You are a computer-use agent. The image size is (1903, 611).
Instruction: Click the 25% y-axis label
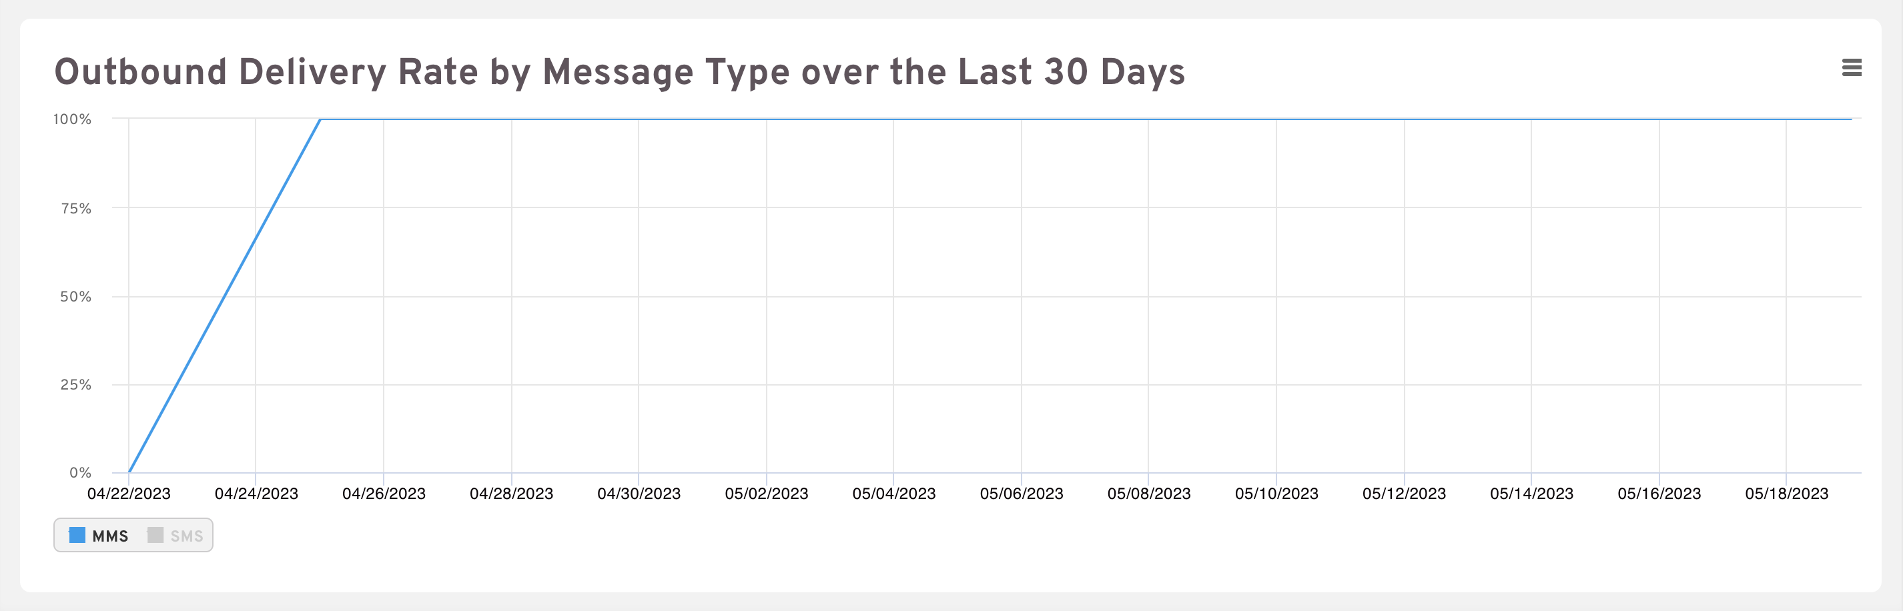pos(75,384)
